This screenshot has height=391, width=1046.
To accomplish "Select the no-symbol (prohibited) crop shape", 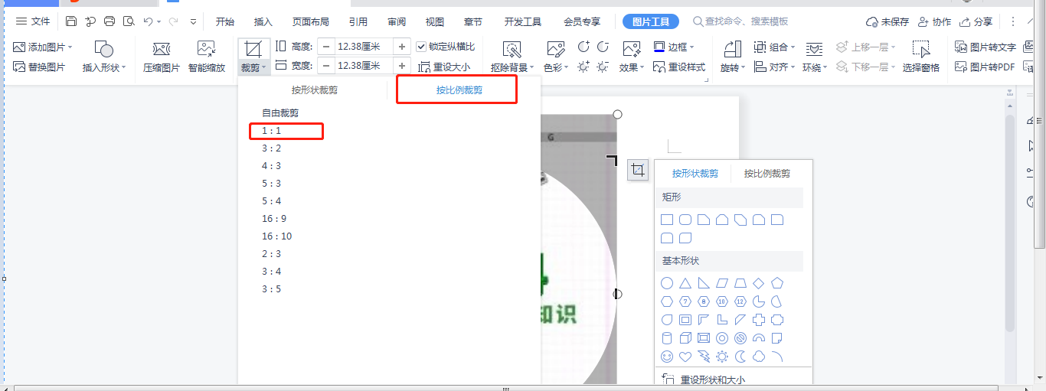I will coord(740,338).
